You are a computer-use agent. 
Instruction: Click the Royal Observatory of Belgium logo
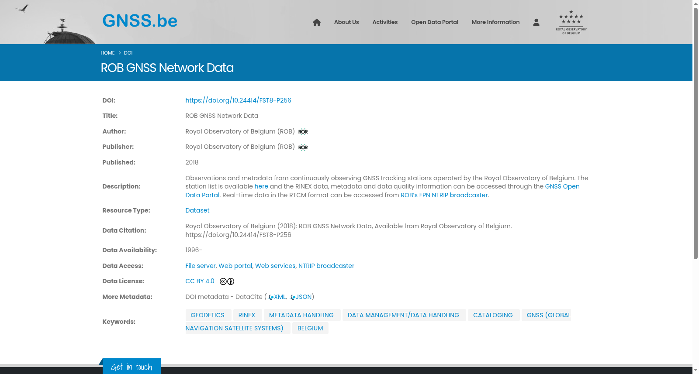571,22
